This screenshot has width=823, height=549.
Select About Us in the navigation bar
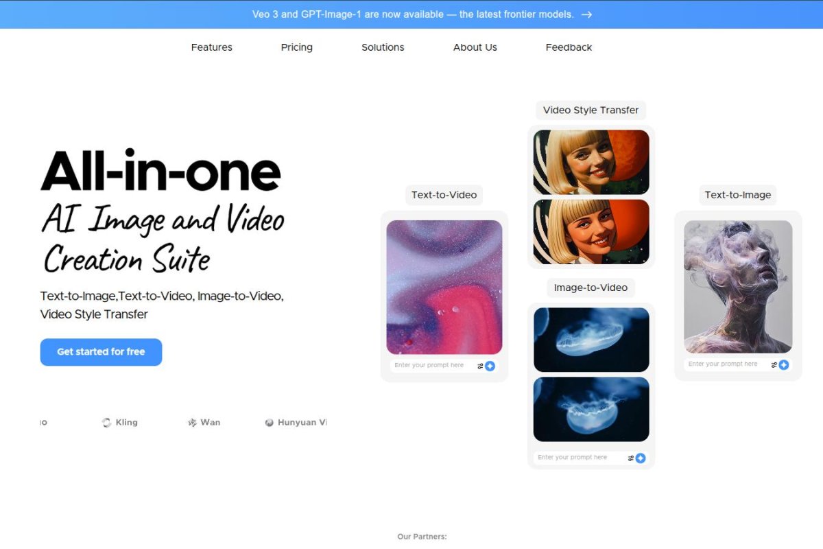pos(475,47)
